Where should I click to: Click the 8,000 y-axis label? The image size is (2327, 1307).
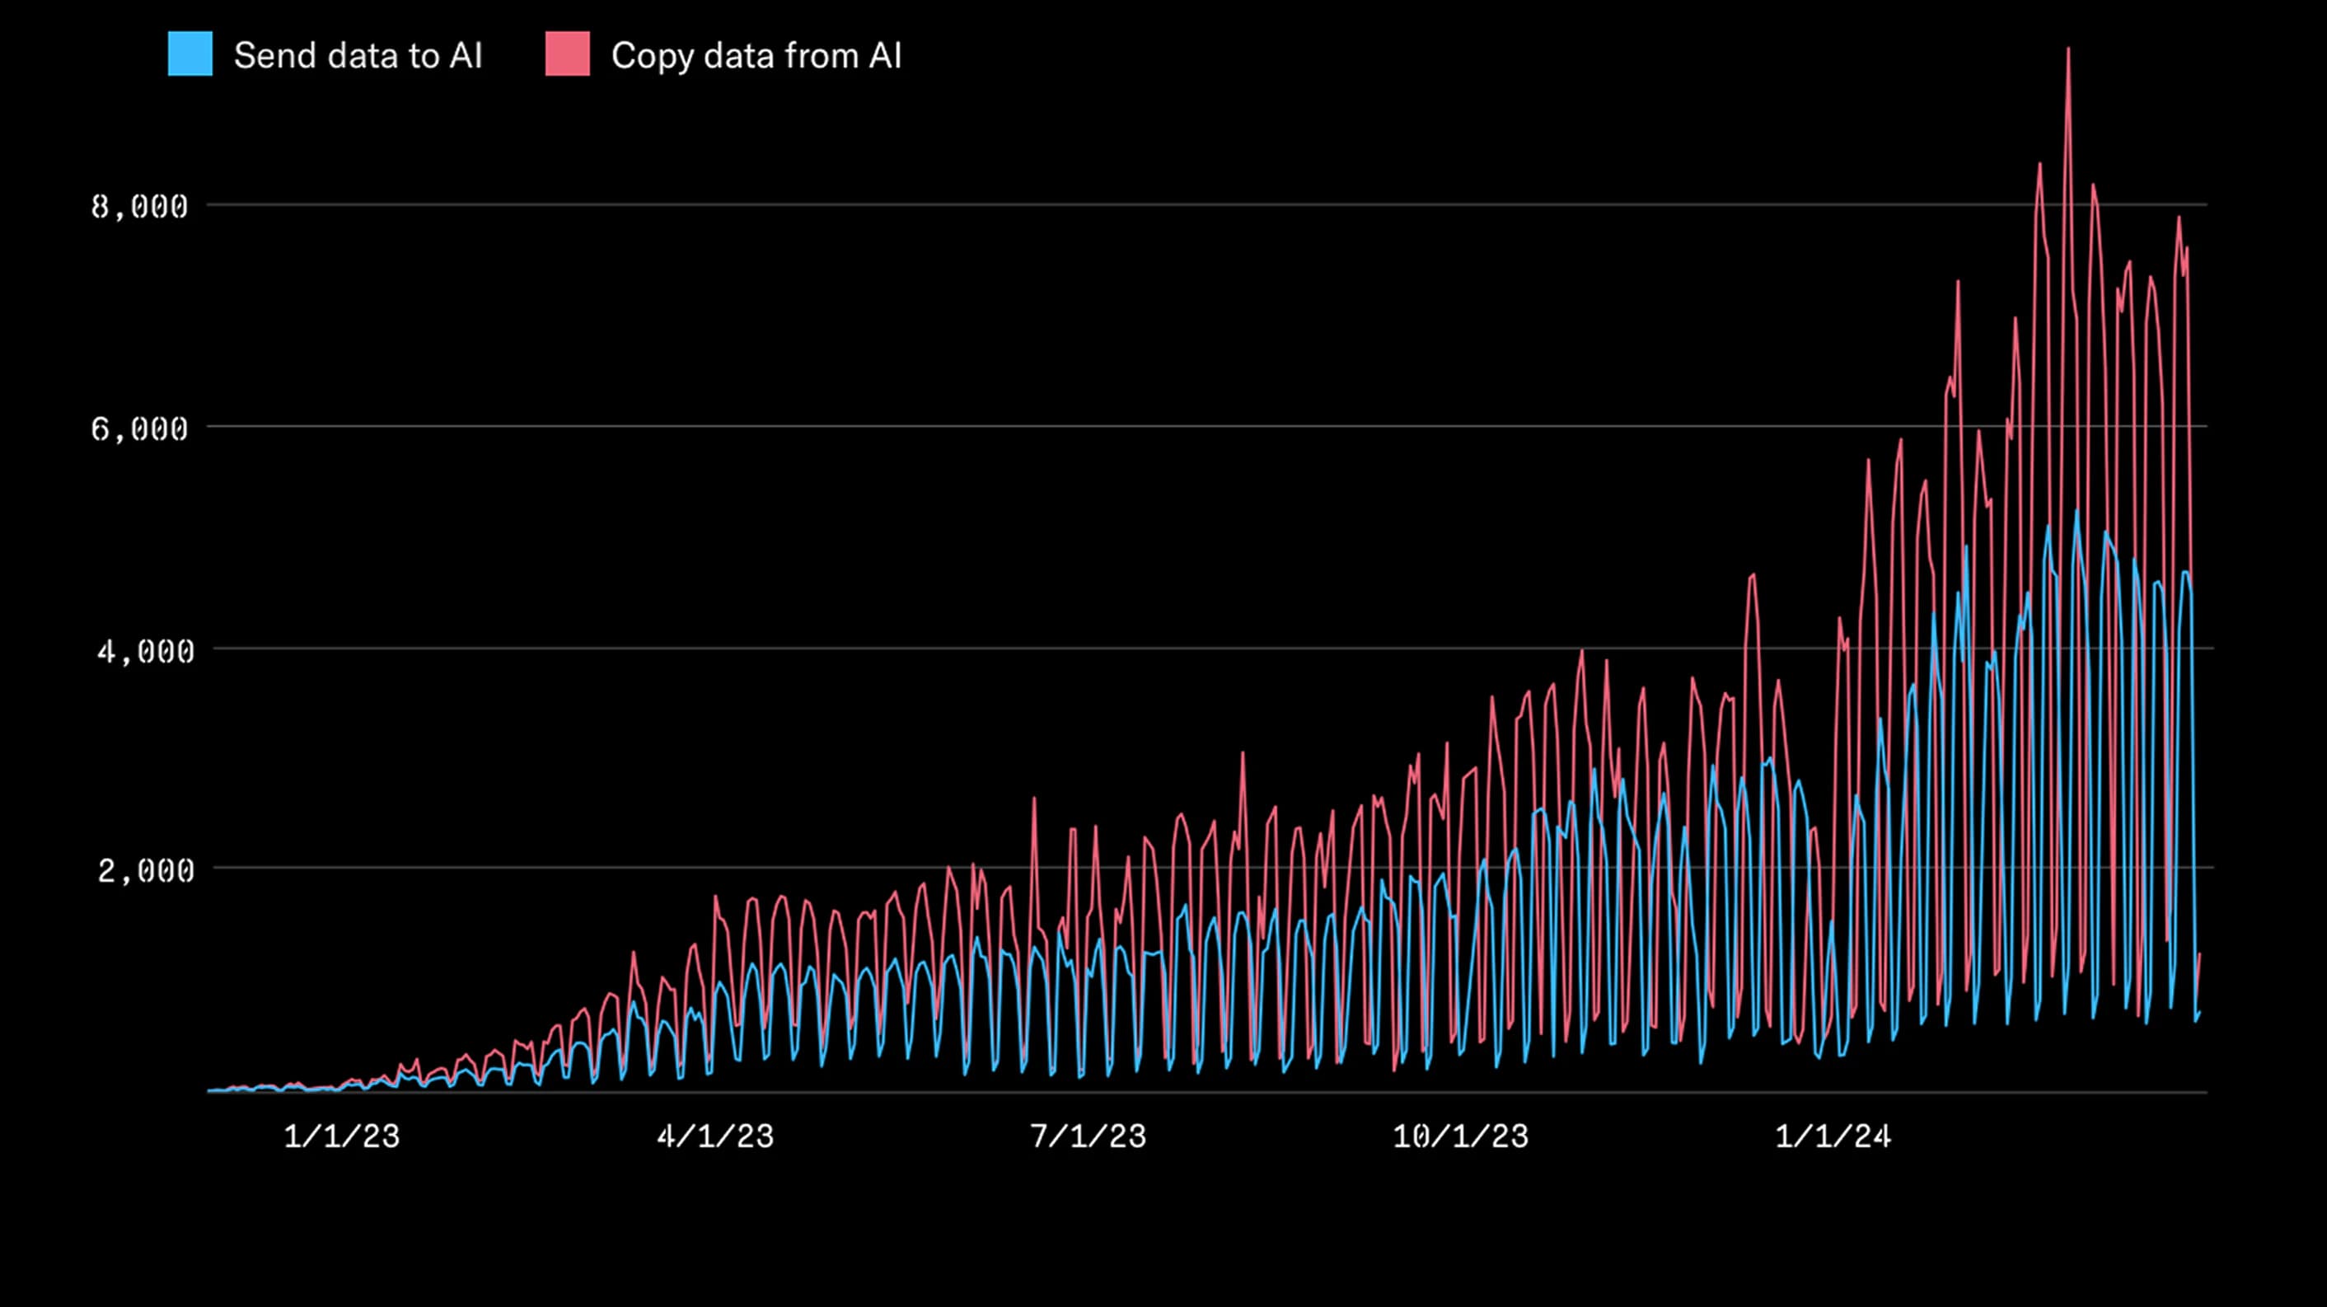click(142, 206)
